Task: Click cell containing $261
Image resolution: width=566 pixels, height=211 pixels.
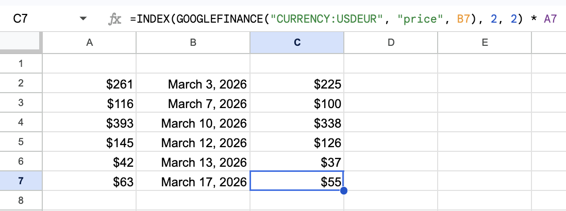Action: tap(89, 84)
